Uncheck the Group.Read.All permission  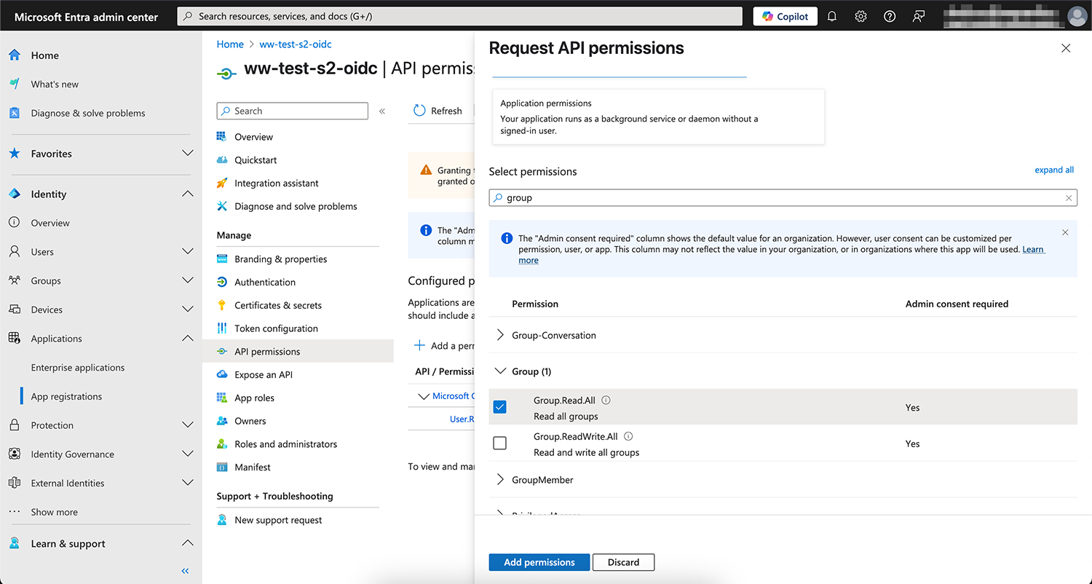[499, 407]
